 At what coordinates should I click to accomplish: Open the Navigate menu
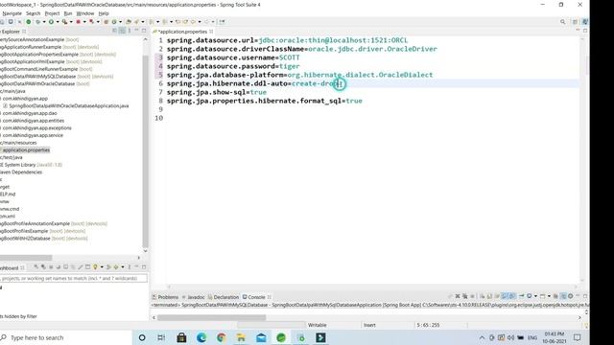[12, 13]
